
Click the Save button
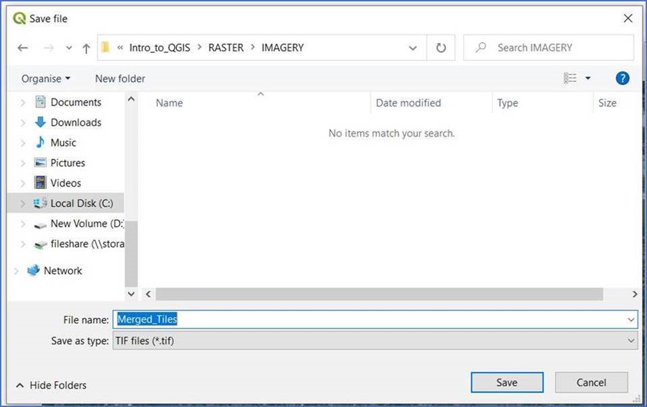[x=507, y=382]
